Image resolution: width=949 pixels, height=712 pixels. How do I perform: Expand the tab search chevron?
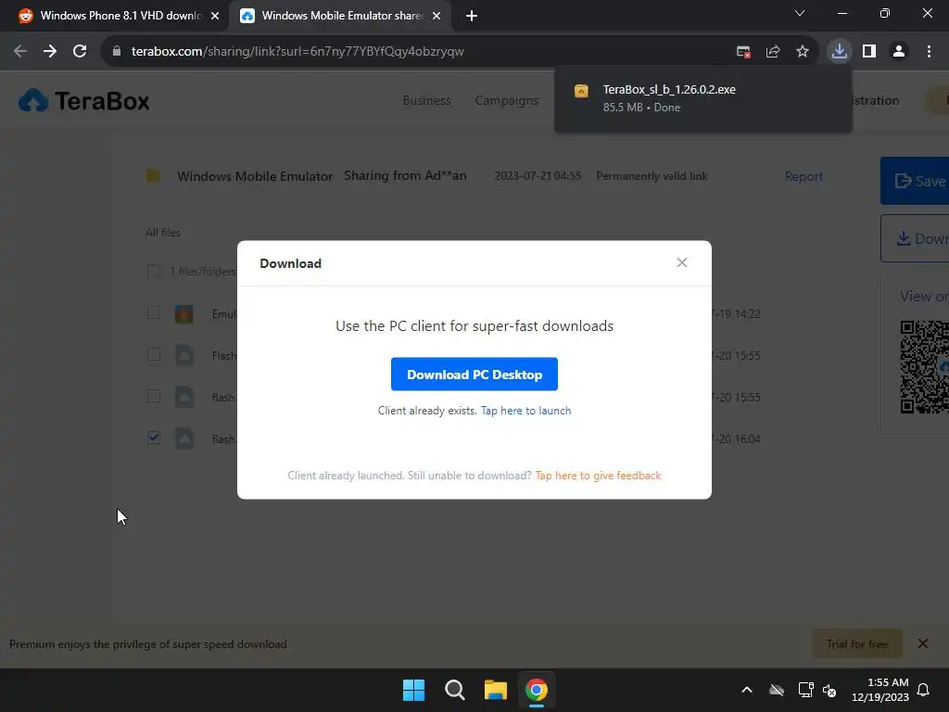(800, 13)
